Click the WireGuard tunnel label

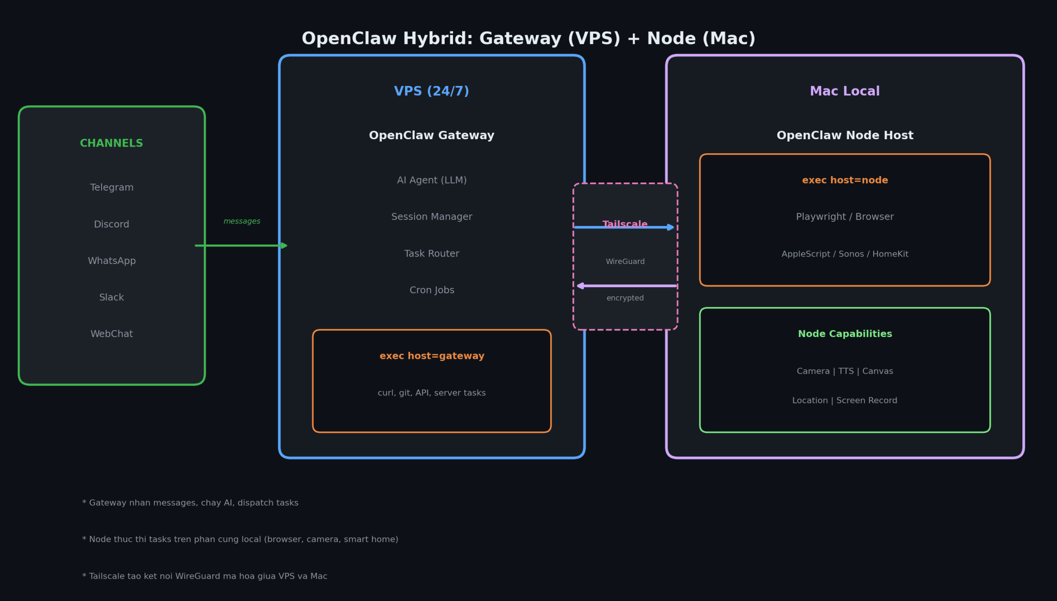pyautogui.click(x=625, y=261)
